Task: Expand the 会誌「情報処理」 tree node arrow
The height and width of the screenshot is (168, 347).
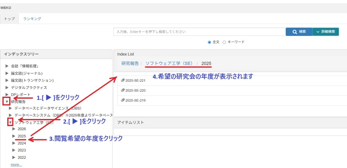Action: (x=7, y=66)
